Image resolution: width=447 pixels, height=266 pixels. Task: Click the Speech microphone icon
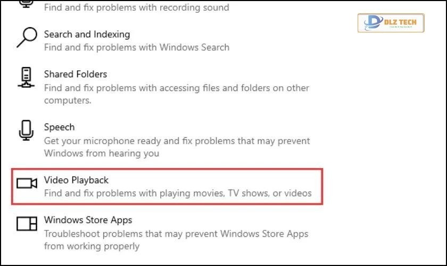click(x=26, y=131)
